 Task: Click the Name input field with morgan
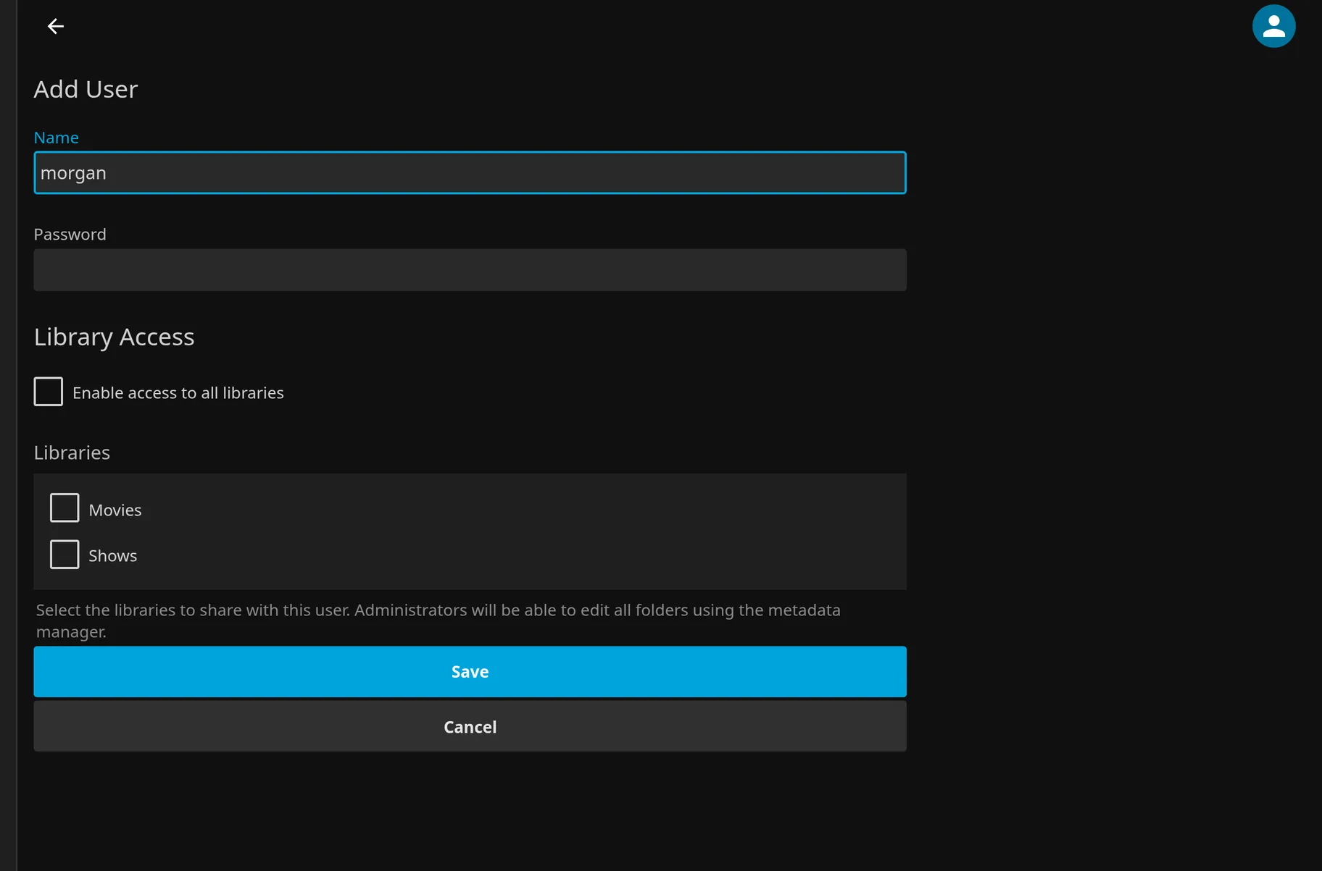(470, 173)
